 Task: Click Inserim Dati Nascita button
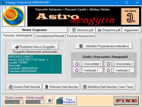pos(24,87)
